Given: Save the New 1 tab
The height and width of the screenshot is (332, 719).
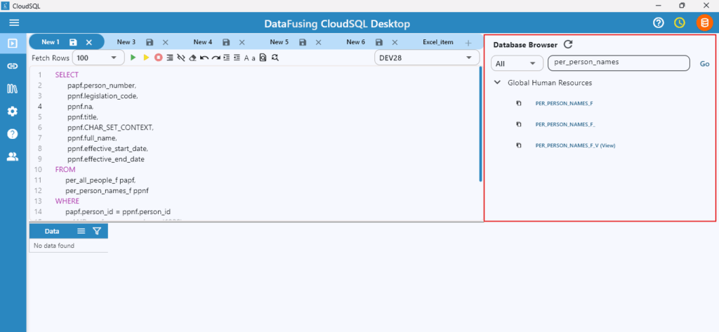Looking at the screenshot, I should coord(73,42).
